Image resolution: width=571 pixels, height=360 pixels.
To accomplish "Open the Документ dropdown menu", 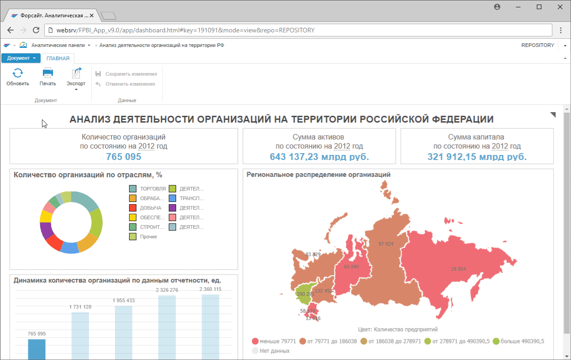I will click(x=21, y=58).
